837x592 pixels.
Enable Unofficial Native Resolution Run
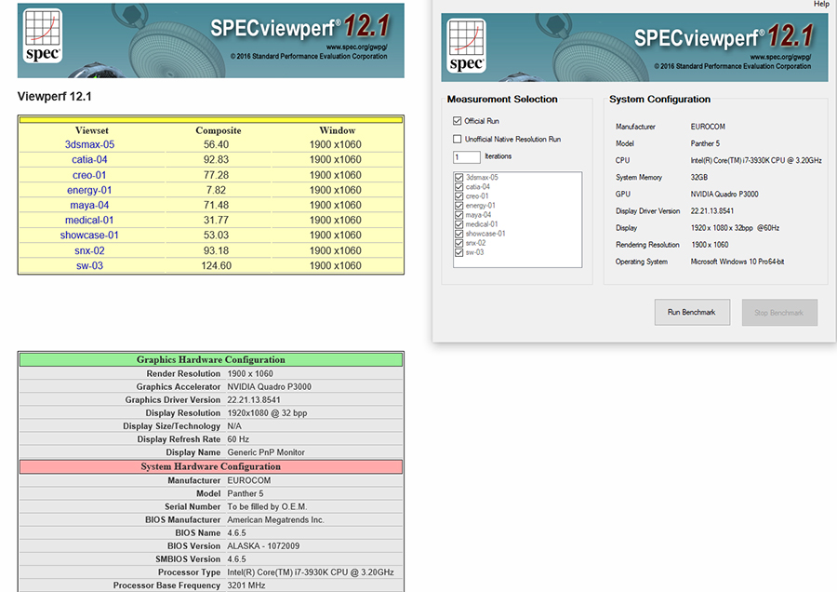(x=457, y=139)
